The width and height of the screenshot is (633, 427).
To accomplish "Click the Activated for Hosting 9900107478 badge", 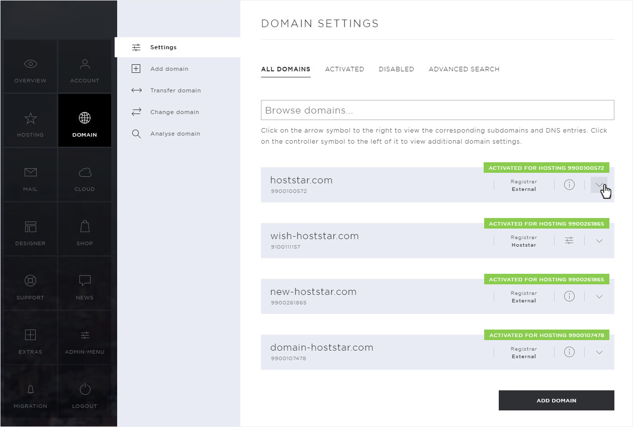I will pyautogui.click(x=546, y=335).
